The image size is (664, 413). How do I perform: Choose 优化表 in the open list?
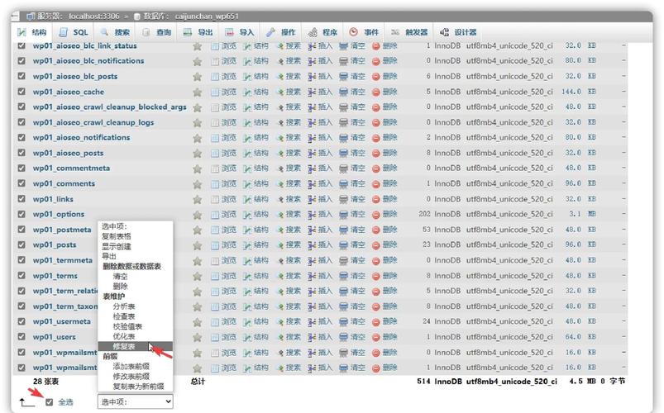(x=124, y=336)
